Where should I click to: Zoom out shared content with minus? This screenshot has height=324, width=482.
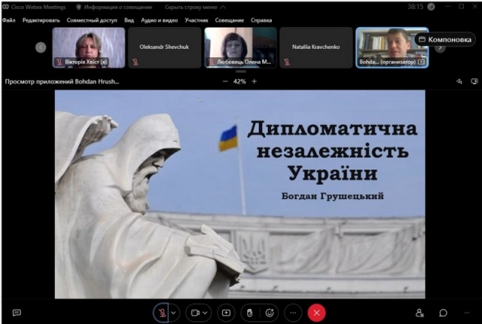225,81
